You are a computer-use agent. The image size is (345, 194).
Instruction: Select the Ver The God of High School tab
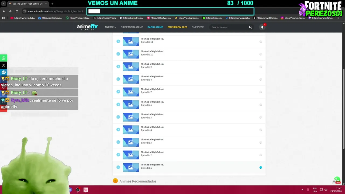[x=28, y=4]
